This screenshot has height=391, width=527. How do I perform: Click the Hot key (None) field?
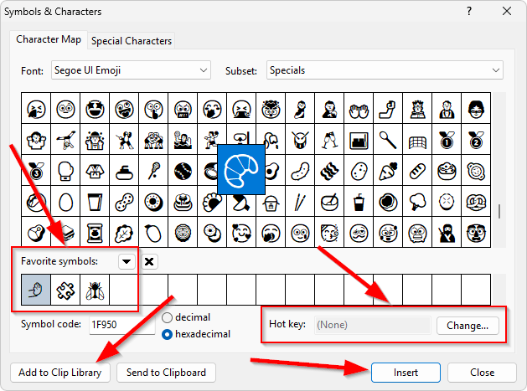coord(372,325)
